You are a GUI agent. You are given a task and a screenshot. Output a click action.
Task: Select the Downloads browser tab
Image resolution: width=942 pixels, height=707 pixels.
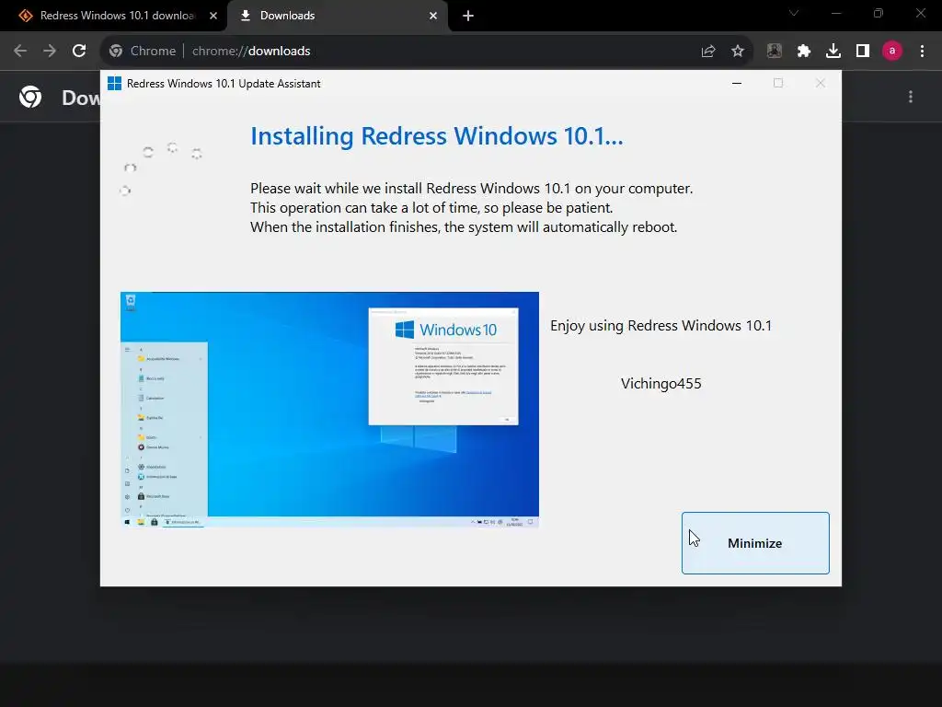click(x=337, y=16)
